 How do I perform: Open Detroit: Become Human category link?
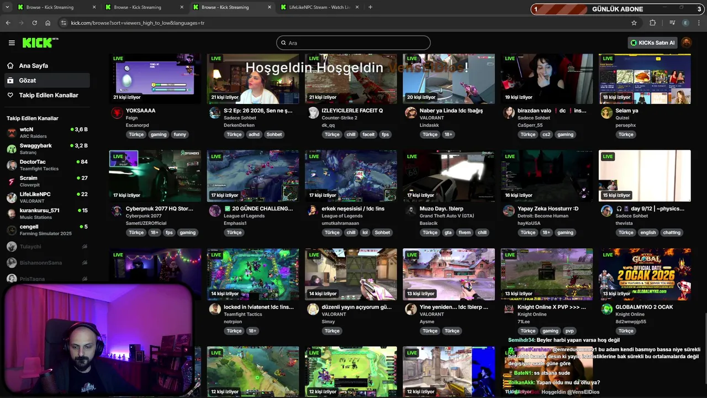click(542, 216)
